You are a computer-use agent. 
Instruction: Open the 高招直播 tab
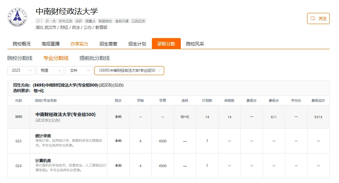tap(51, 44)
